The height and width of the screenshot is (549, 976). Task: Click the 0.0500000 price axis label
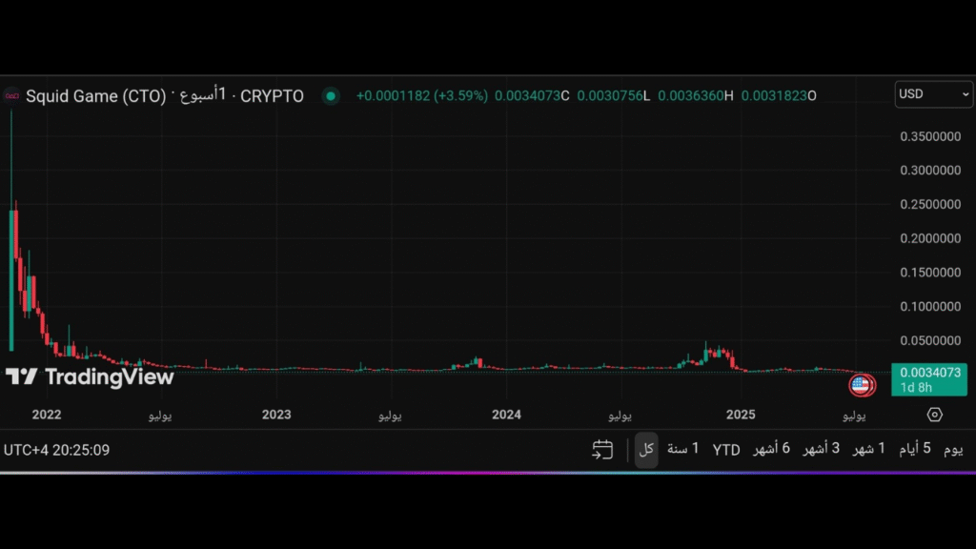click(930, 340)
